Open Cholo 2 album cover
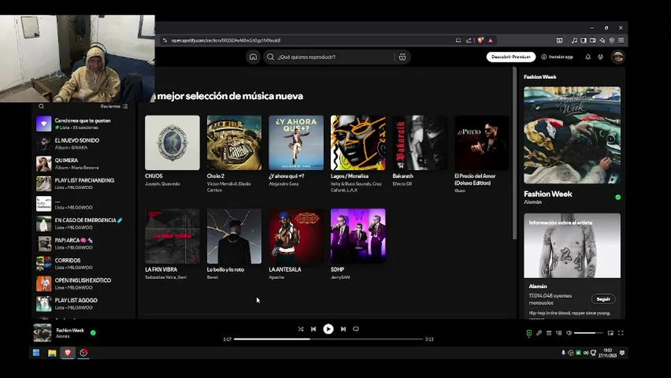 click(x=234, y=143)
